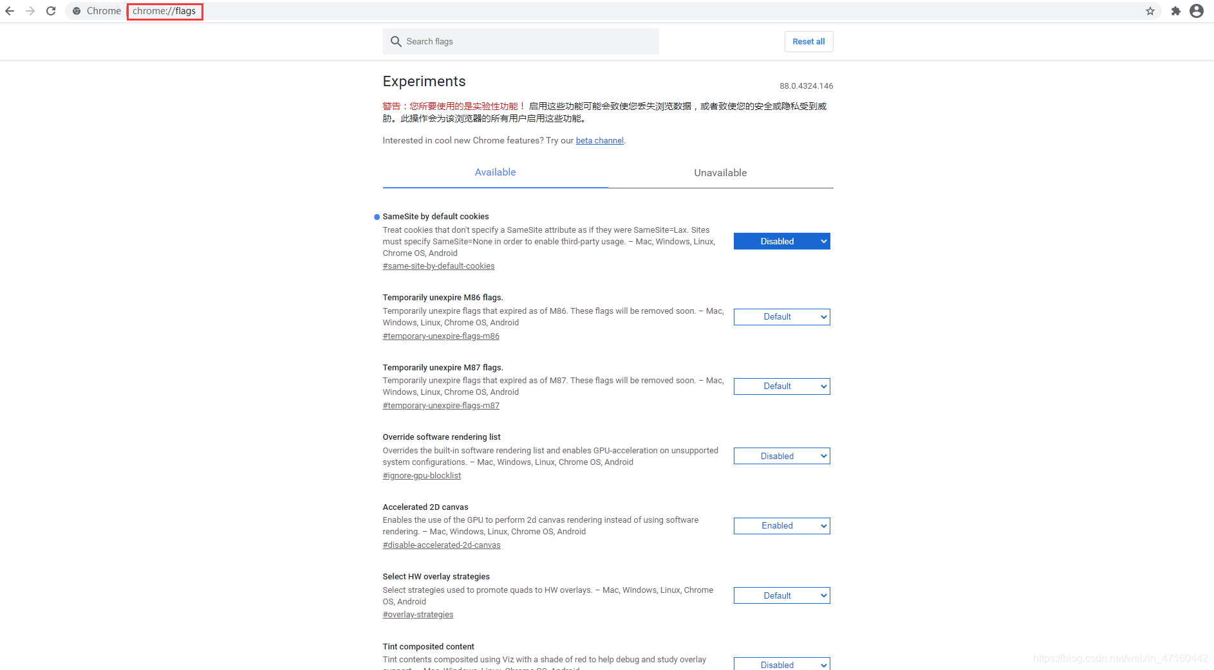
Task: Click the Chrome logo icon in the address bar
Action: 77,11
